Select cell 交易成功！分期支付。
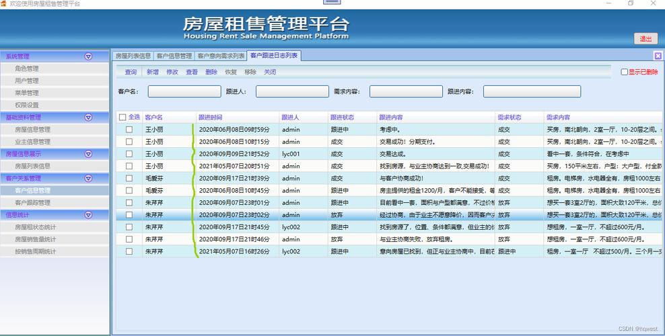 pyautogui.click(x=435, y=142)
